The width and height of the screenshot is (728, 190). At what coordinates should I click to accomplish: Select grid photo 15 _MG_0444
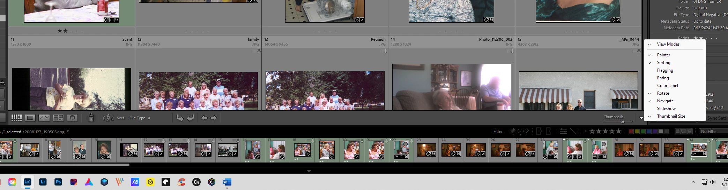click(578, 90)
